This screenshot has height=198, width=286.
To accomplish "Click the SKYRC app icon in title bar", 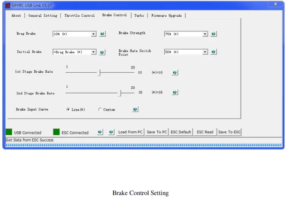I will tap(8, 5).
